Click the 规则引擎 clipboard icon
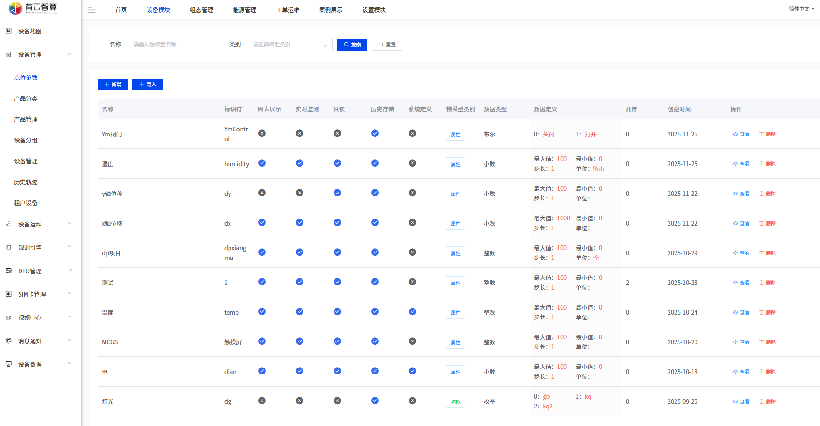 (8, 248)
